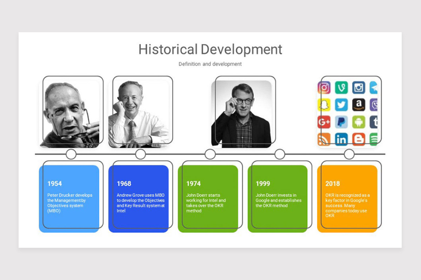
Task: Click the "Definition and development" subtitle
Action: click(x=210, y=64)
